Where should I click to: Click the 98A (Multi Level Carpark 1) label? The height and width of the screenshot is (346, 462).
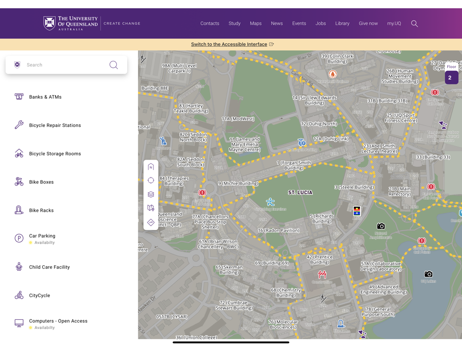pyautogui.click(x=179, y=68)
